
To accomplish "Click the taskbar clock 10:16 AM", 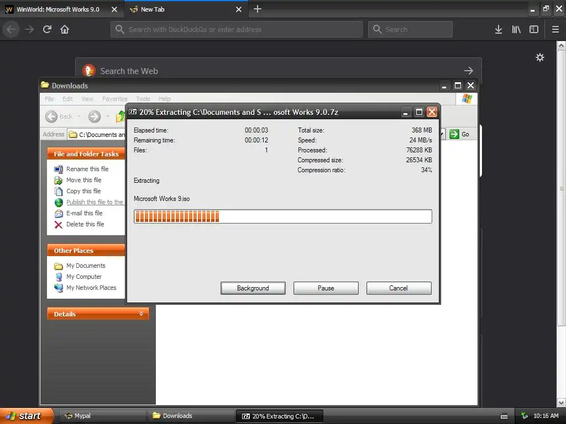I will pos(546,416).
